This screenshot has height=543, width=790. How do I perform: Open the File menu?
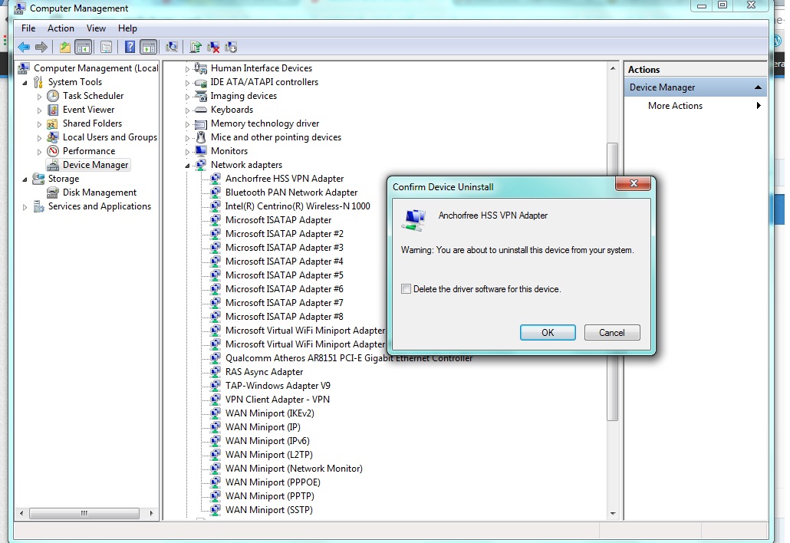coord(28,28)
